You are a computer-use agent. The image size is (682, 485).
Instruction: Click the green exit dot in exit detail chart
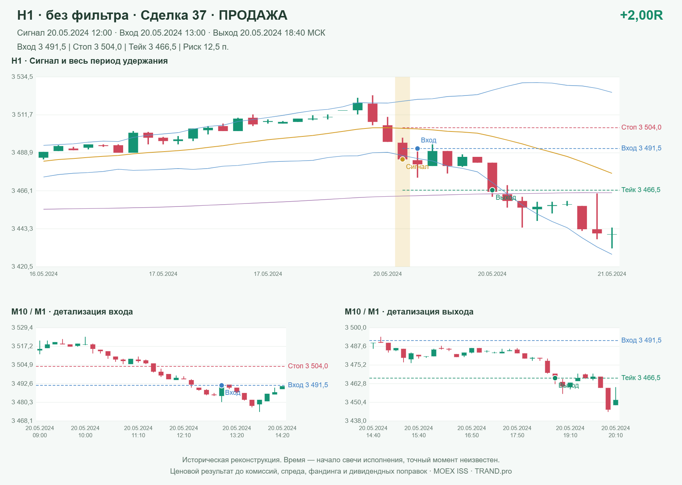(x=555, y=378)
